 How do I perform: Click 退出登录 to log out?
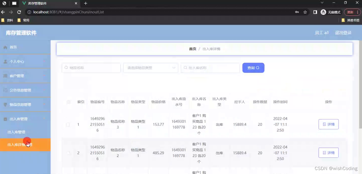point(343,33)
